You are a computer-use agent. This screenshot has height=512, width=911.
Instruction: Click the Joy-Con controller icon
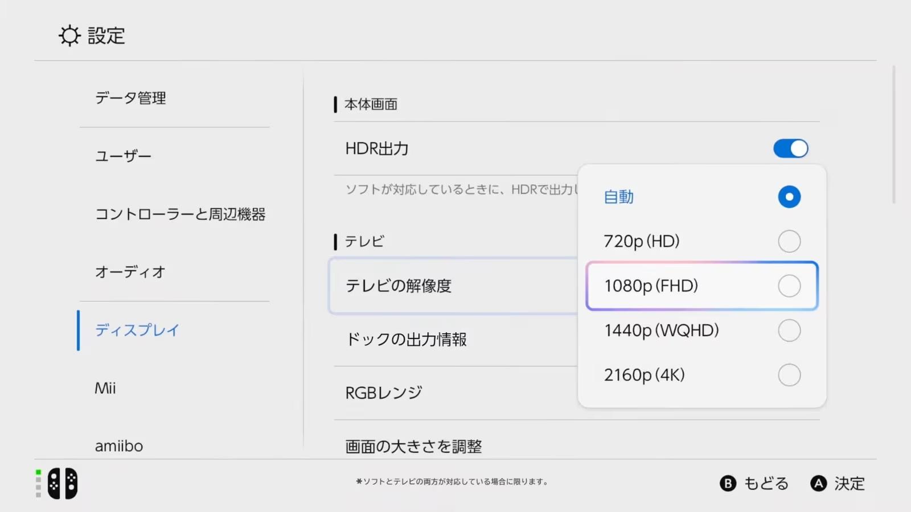tap(63, 484)
